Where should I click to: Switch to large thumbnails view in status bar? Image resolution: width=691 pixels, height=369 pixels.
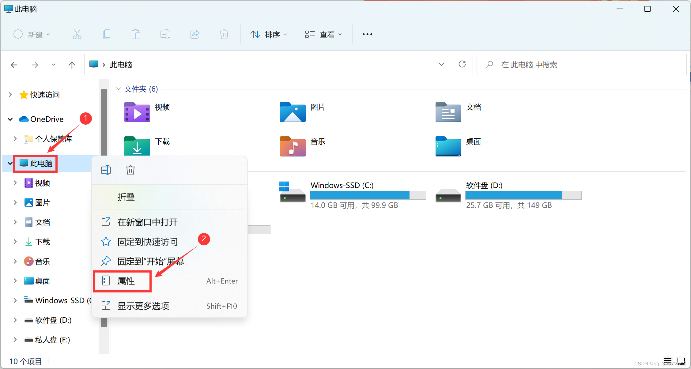pos(681,361)
